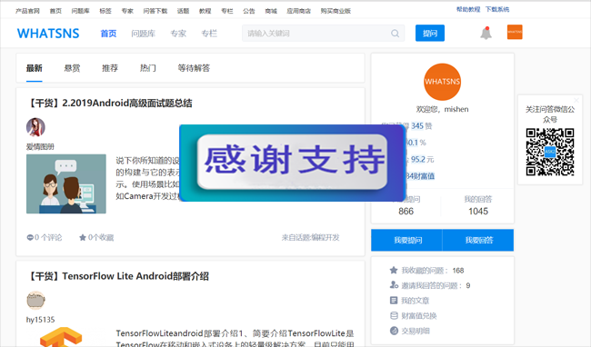Open 商城 in the top bar
Image resolution: width=591 pixels, height=347 pixels.
[x=271, y=11]
